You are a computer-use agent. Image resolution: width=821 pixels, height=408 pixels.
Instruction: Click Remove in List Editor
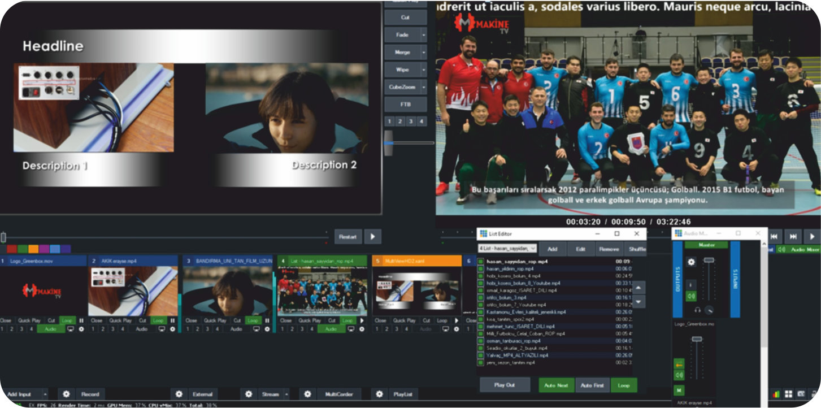609,249
